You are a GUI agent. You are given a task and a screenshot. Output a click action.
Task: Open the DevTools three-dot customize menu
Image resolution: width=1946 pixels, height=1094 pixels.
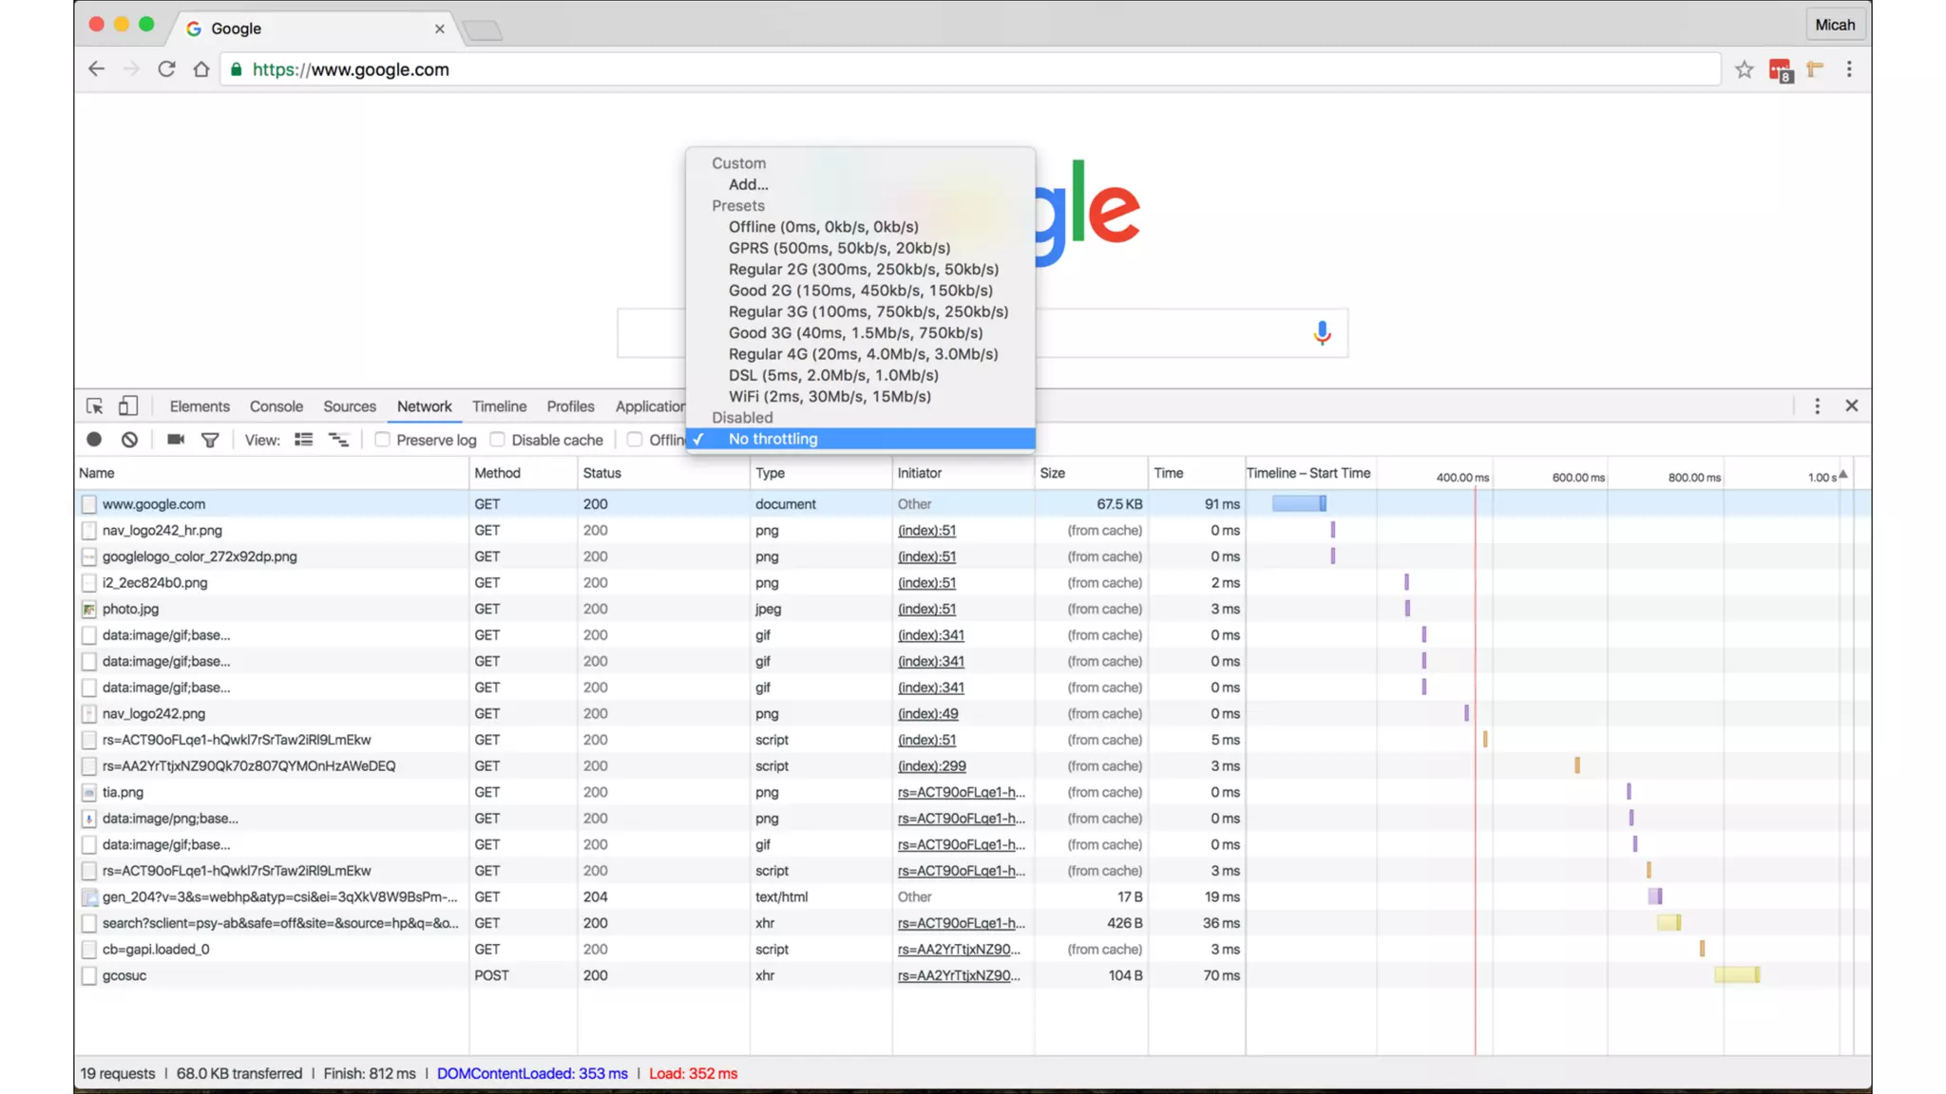coord(1817,406)
